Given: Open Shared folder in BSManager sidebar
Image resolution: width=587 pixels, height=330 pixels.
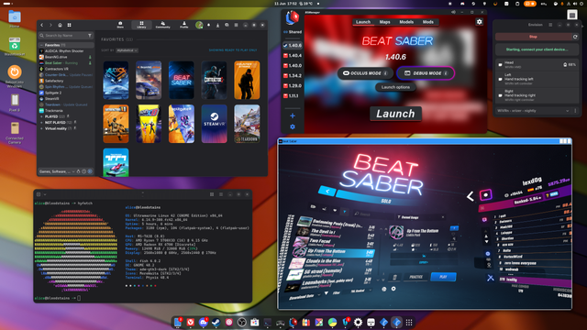Looking at the screenshot, I should (293, 32).
